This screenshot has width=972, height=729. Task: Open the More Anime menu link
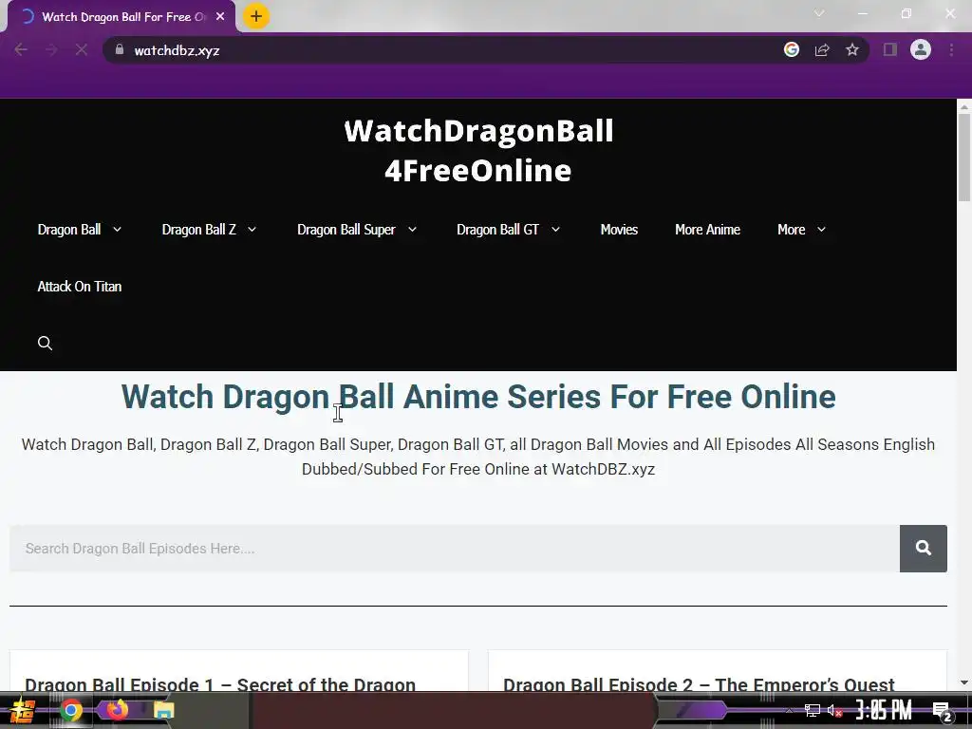[x=707, y=230]
